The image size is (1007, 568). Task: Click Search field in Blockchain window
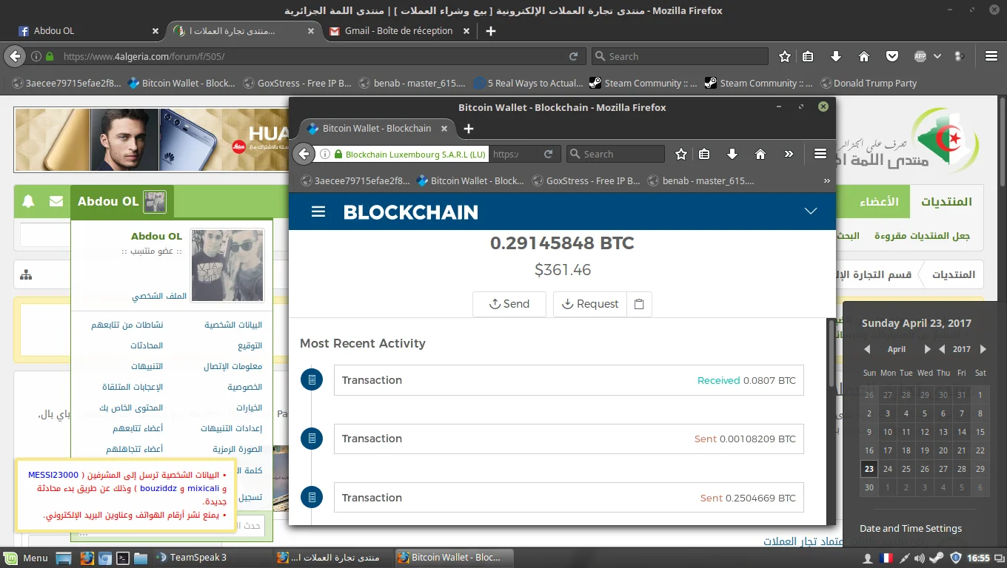click(615, 154)
